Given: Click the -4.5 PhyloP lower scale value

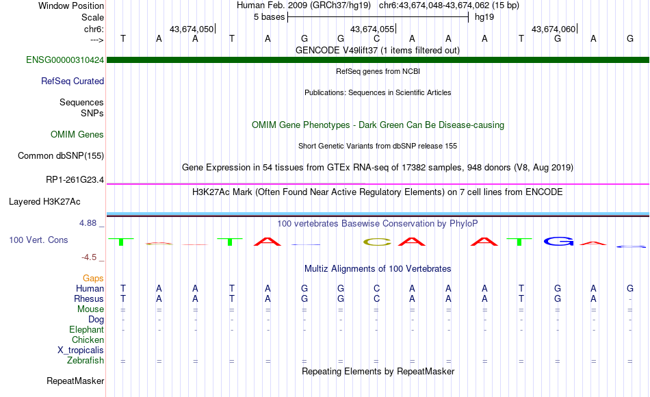Looking at the screenshot, I should (89, 257).
